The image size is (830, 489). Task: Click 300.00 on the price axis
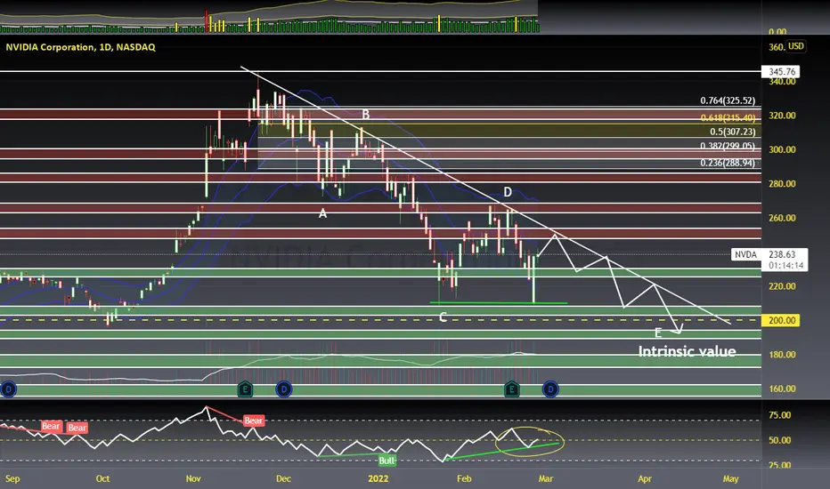(x=782, y=149)
